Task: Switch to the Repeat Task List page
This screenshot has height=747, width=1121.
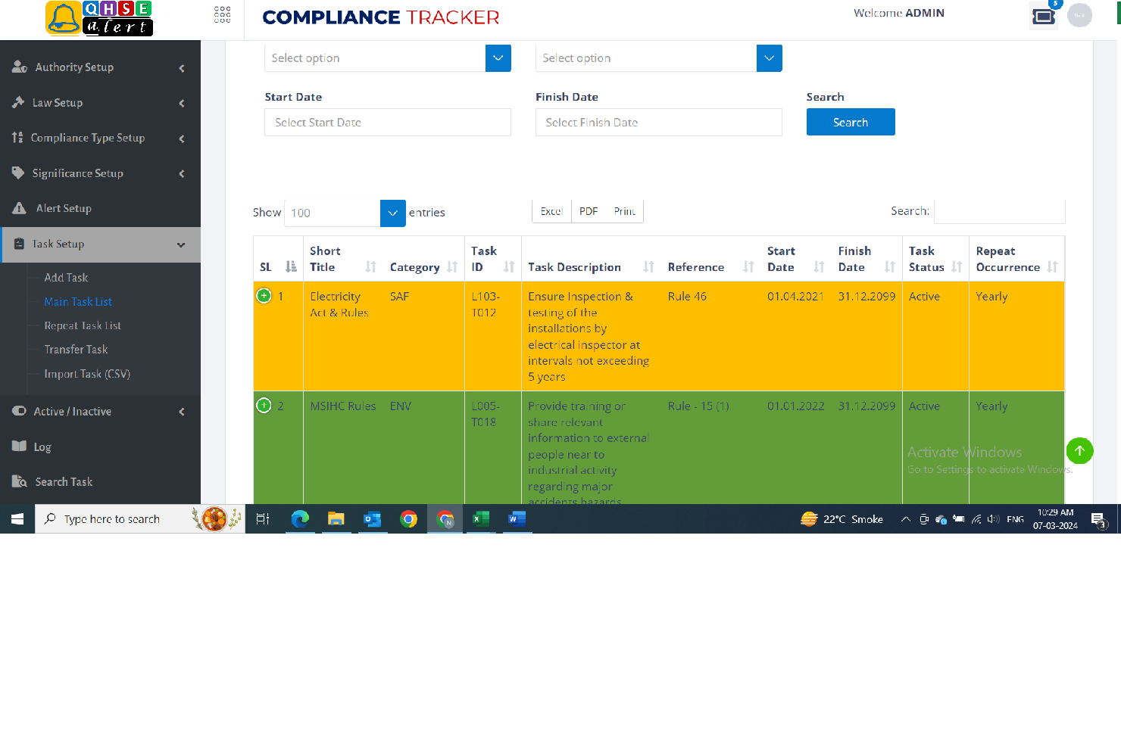Action: 82,325
